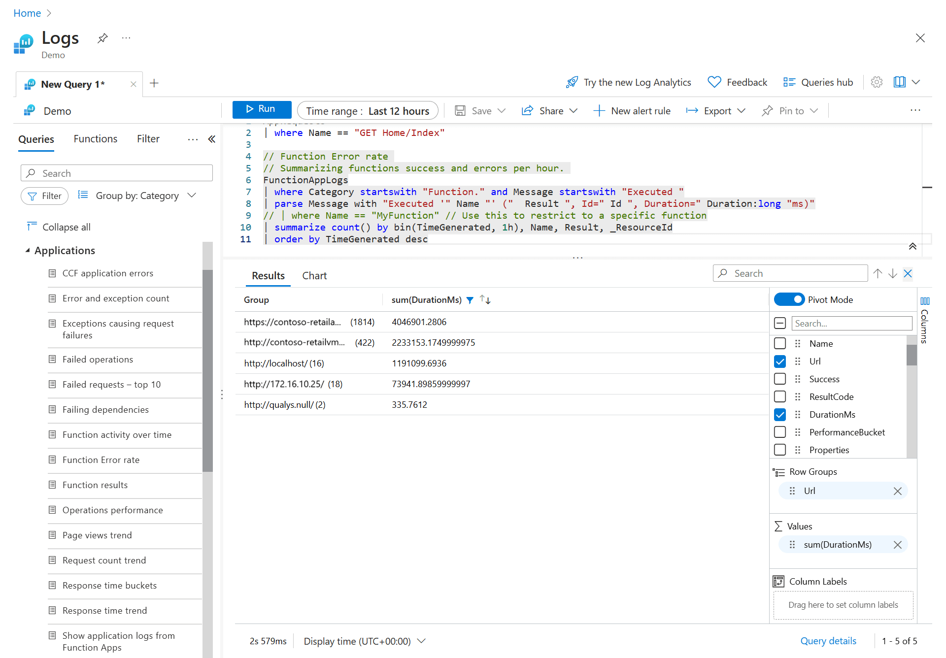Remove Url from Row Groups

click(x=897, y=491)
